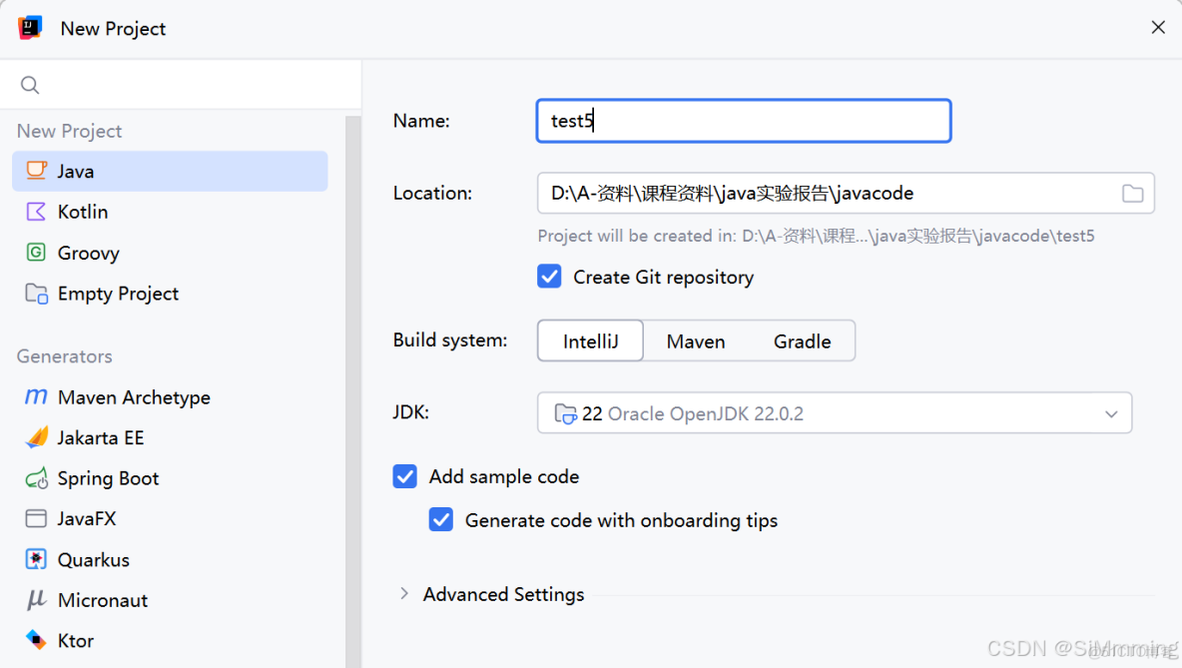Select the Java project generator

point(75,171)
